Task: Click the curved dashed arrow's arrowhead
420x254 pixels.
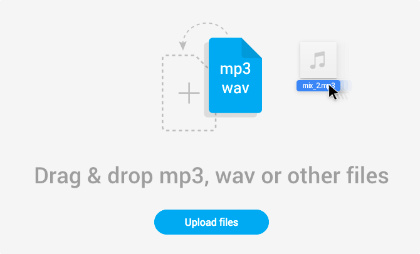Action: (x=182, y=46)
